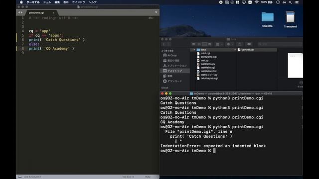
Task: Open Notification Center list icon
Action: (297, 2)
